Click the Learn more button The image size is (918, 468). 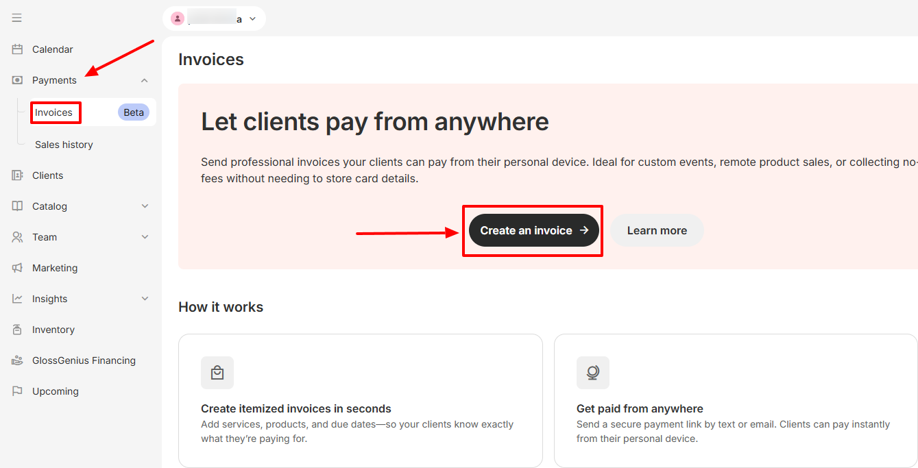click(x=657, y=230)
